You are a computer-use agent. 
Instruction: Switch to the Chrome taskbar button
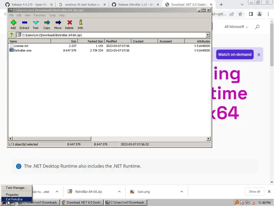[x=82, y=203]
